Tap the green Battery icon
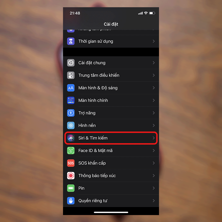Viewport: 222px width, 222px height. [71, 188]
